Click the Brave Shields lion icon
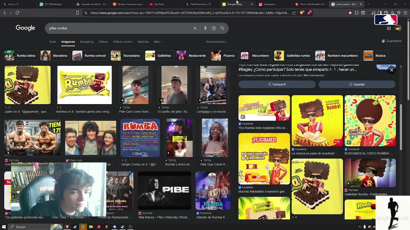Image resolution: width=410 pixels, height=230 pixels. 302,13
